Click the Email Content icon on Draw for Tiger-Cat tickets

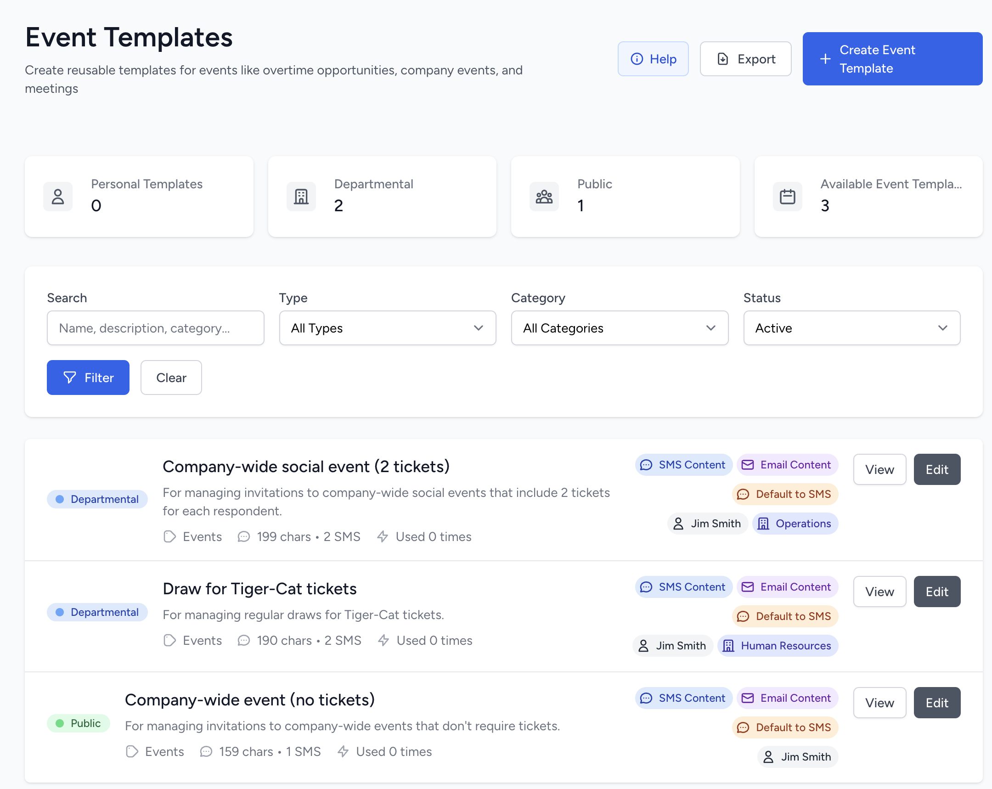pos(748,586)
